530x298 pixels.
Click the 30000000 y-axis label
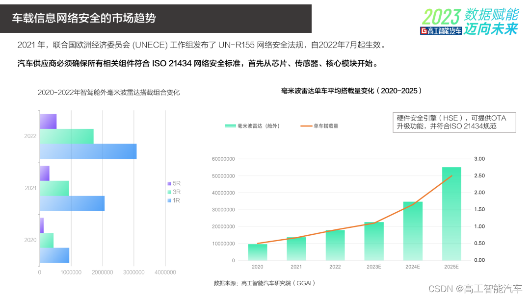click(223, 210)
